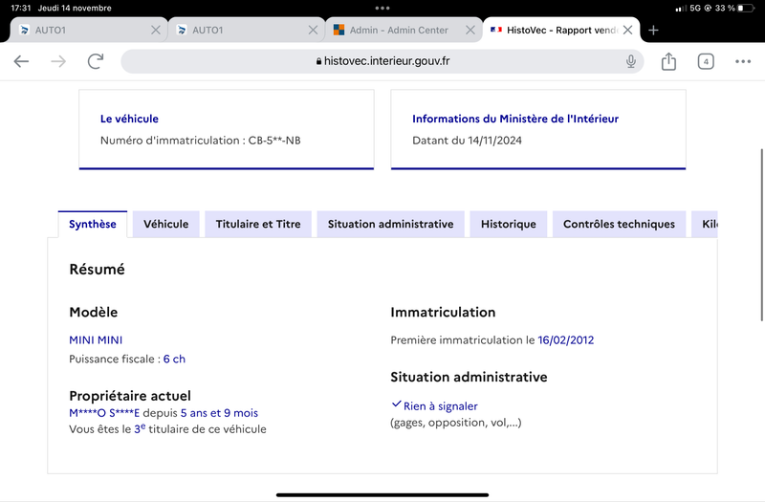Open the Historique tab
The width and height of the screenshot is (765, 502).
[509, 225]
